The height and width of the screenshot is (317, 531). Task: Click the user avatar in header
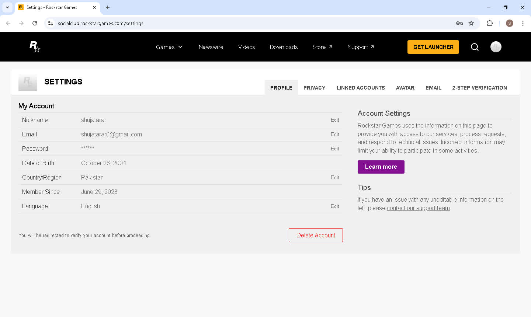(x=496, y=47)
